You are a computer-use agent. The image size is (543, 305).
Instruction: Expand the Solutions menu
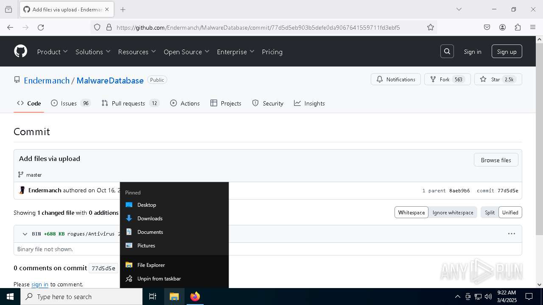(x=93, y=52)
